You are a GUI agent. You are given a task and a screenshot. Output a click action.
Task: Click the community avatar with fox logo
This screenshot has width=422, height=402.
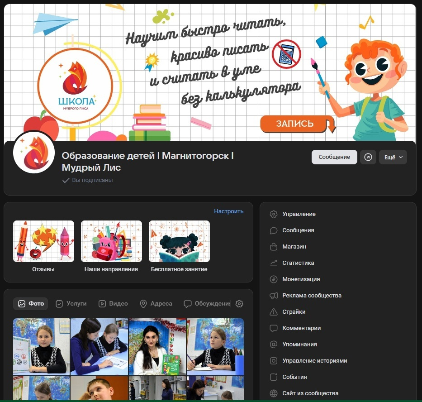(x=34, y=153)
